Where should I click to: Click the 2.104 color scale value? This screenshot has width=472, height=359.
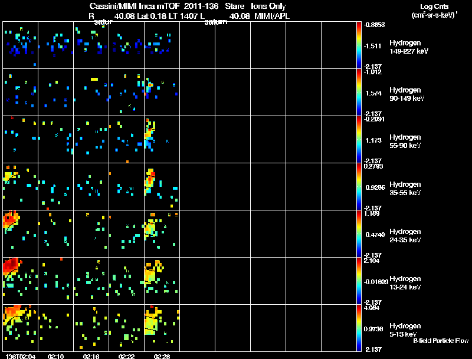click(x=372, y=261)
